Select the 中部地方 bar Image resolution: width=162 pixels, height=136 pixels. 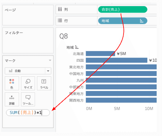121,87
